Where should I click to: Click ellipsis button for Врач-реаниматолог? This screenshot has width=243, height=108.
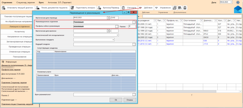click(x=134, y=95)
